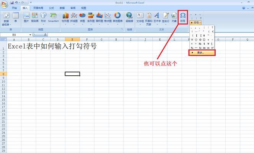
Task: Click the Office button logo
Action: point(4,4)
